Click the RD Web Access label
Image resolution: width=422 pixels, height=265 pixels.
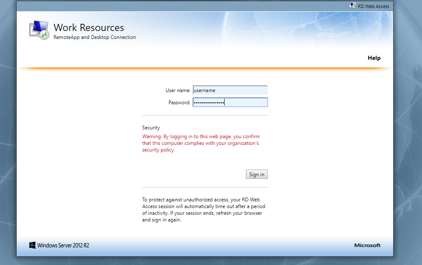coord(373,6)
